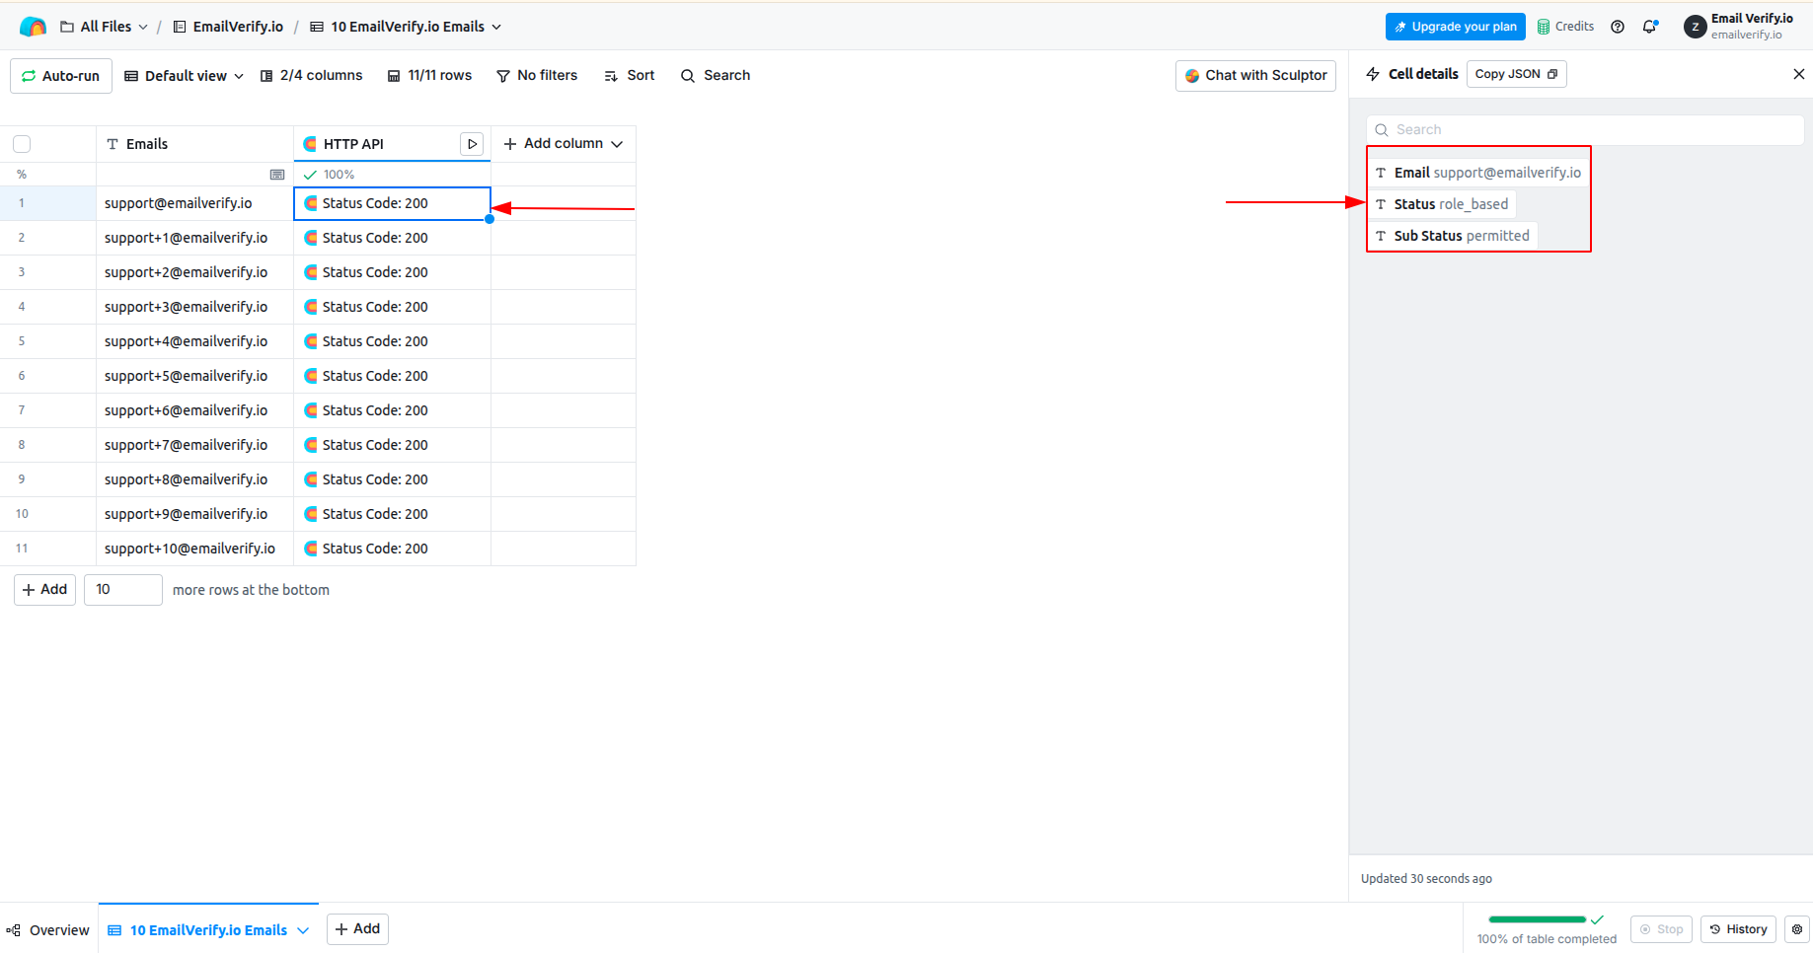
Task: Close the Cell details panel
Action: coord(1798,74)
